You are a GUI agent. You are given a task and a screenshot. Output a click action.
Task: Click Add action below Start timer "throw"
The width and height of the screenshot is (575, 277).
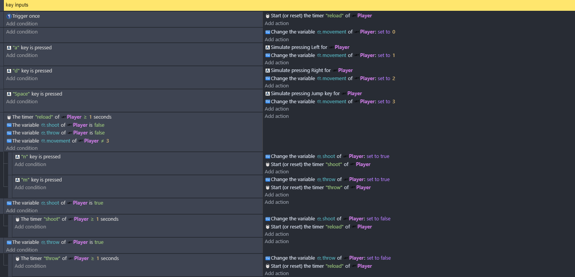277,195
